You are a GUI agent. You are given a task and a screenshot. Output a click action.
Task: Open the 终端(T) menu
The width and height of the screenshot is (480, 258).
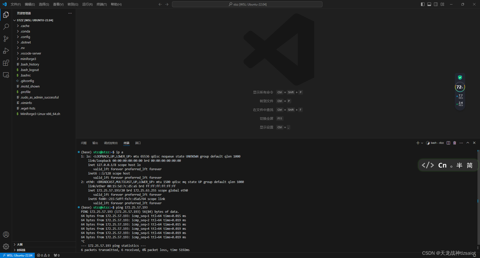pos(101,4)
